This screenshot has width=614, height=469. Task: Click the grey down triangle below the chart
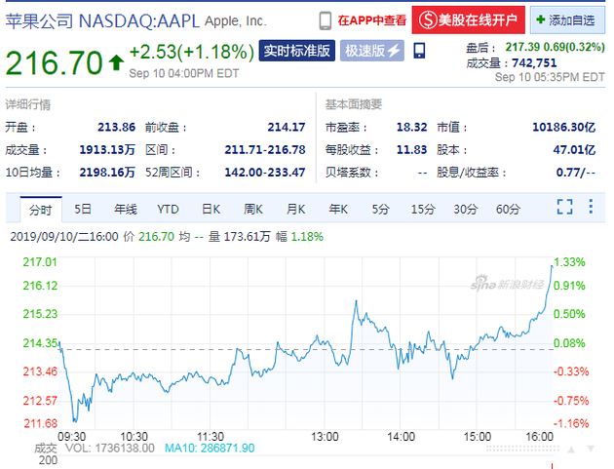(591, 449)
